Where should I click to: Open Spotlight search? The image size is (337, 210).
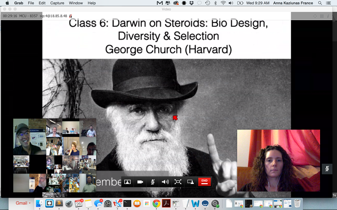320,3
